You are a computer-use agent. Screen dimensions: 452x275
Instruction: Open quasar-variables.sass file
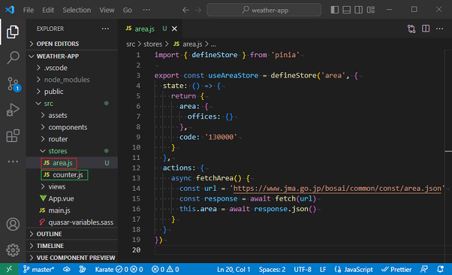click(x=72, y=222)
